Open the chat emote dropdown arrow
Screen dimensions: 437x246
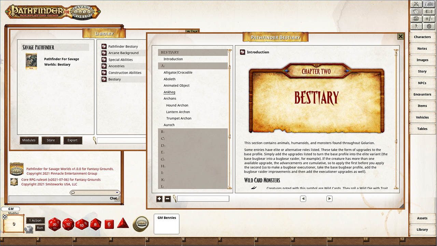coord(117,192)
